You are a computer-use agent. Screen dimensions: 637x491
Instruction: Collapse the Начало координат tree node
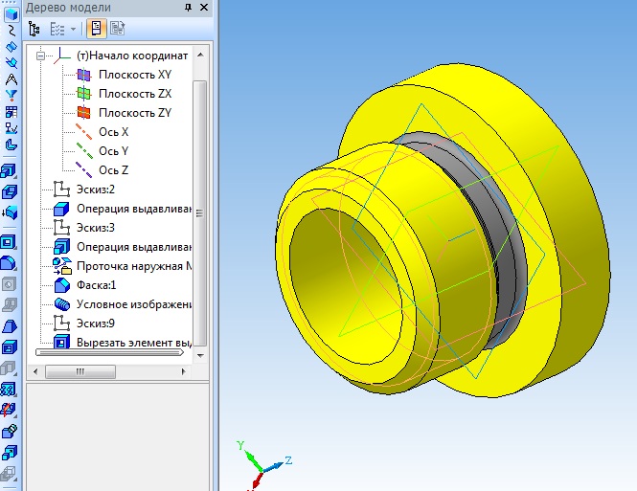coord(40,56)
